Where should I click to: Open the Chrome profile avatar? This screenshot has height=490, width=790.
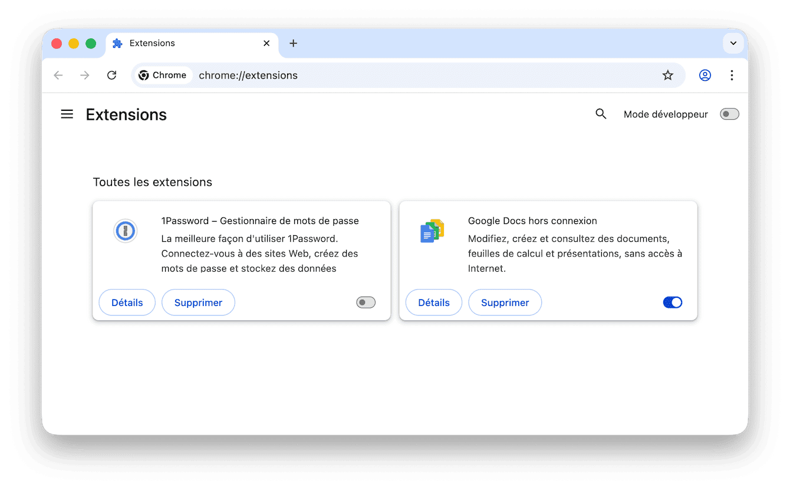705,75
